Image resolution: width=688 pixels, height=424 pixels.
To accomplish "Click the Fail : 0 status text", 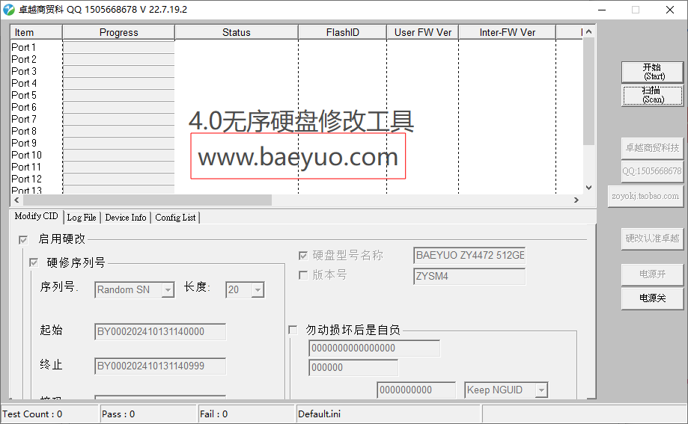I will pos(213,414).
